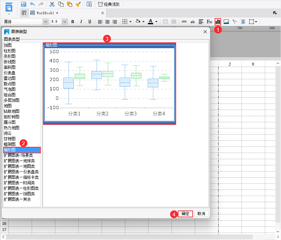Screen dimensions: 281x240
Task: Click the merge cells icon
Action: tap(165, 22)
